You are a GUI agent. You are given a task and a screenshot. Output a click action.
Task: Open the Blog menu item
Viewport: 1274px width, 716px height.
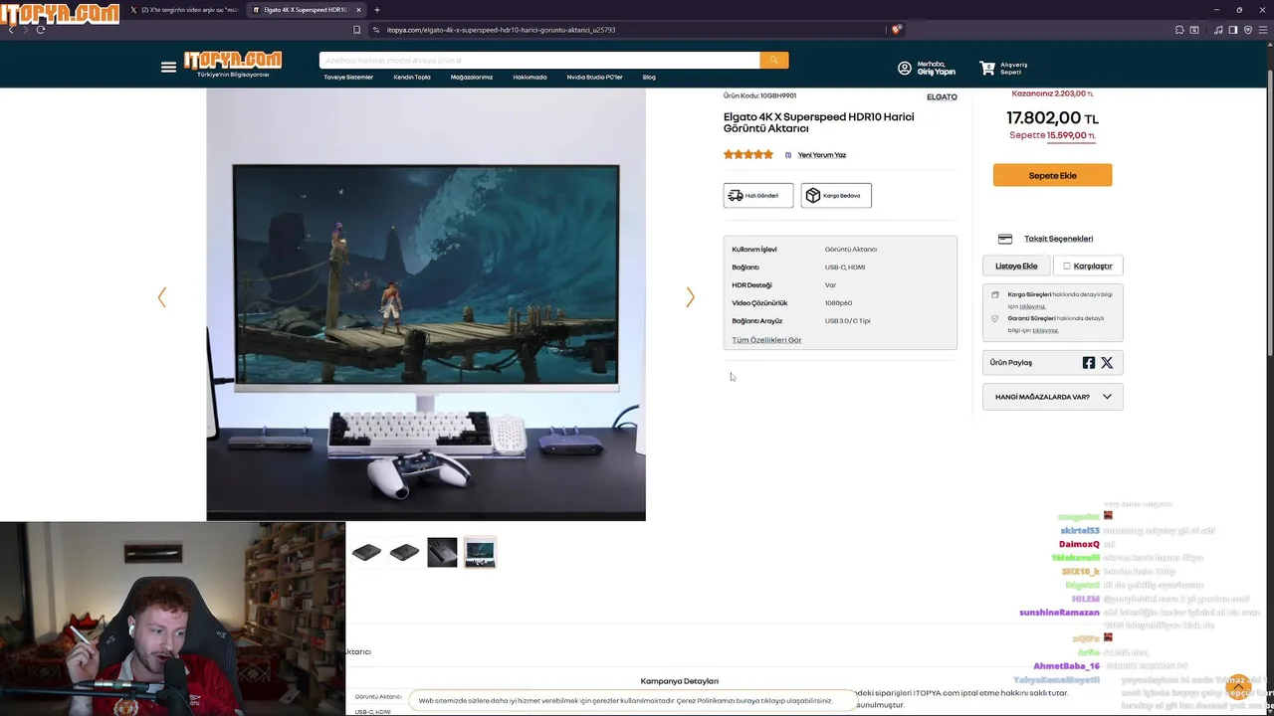[649, 77]
